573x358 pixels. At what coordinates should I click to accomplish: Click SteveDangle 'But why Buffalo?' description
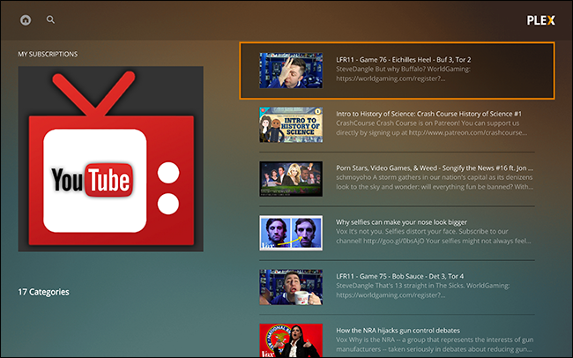(x=403, y=73)
